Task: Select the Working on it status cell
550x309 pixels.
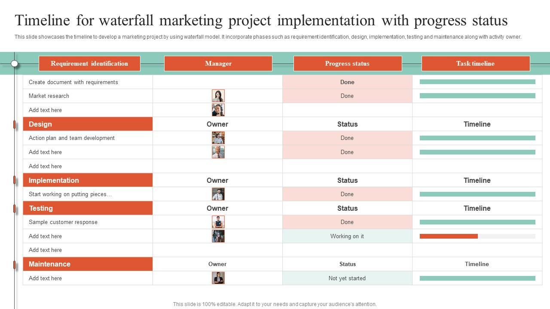Action: [347, 236]
